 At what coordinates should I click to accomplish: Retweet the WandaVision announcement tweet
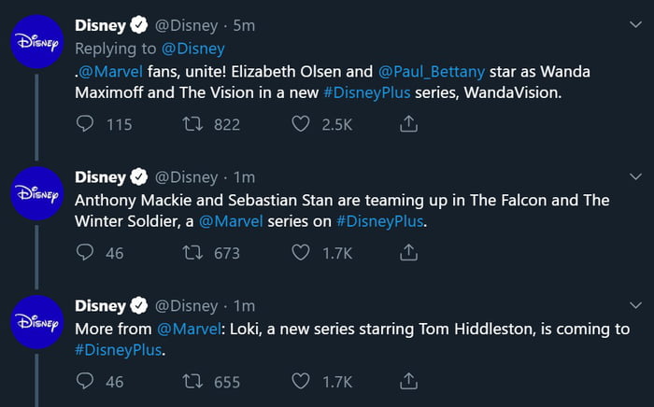[192, 124]
